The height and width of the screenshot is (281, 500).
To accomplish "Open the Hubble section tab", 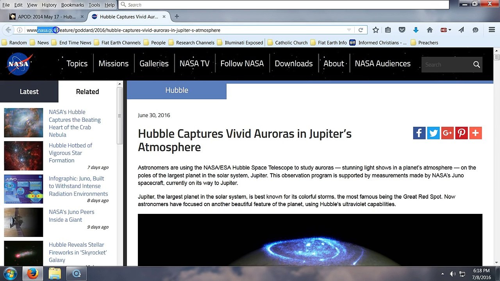I will click(177, 90).
